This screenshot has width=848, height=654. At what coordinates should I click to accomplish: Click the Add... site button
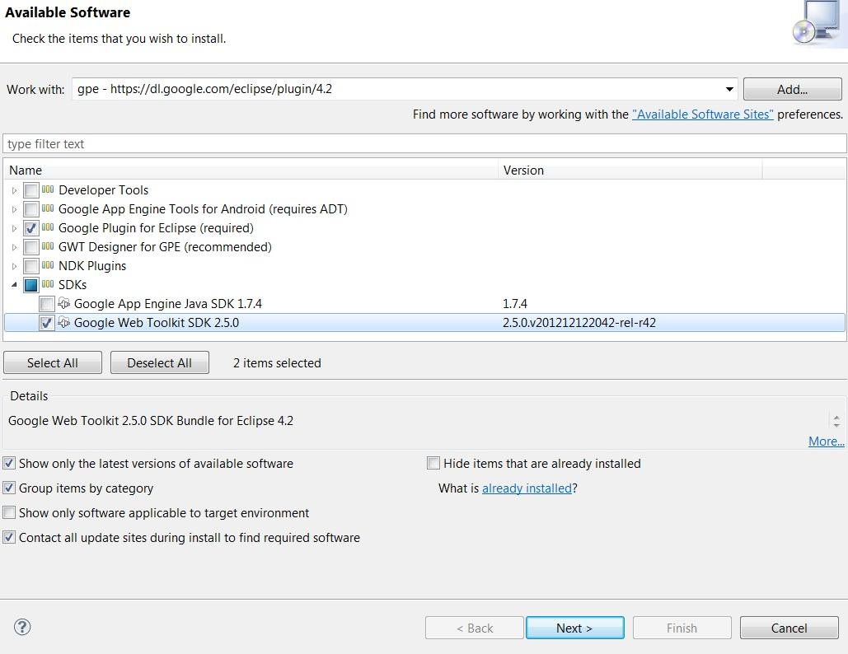click(x=792, y=89)
